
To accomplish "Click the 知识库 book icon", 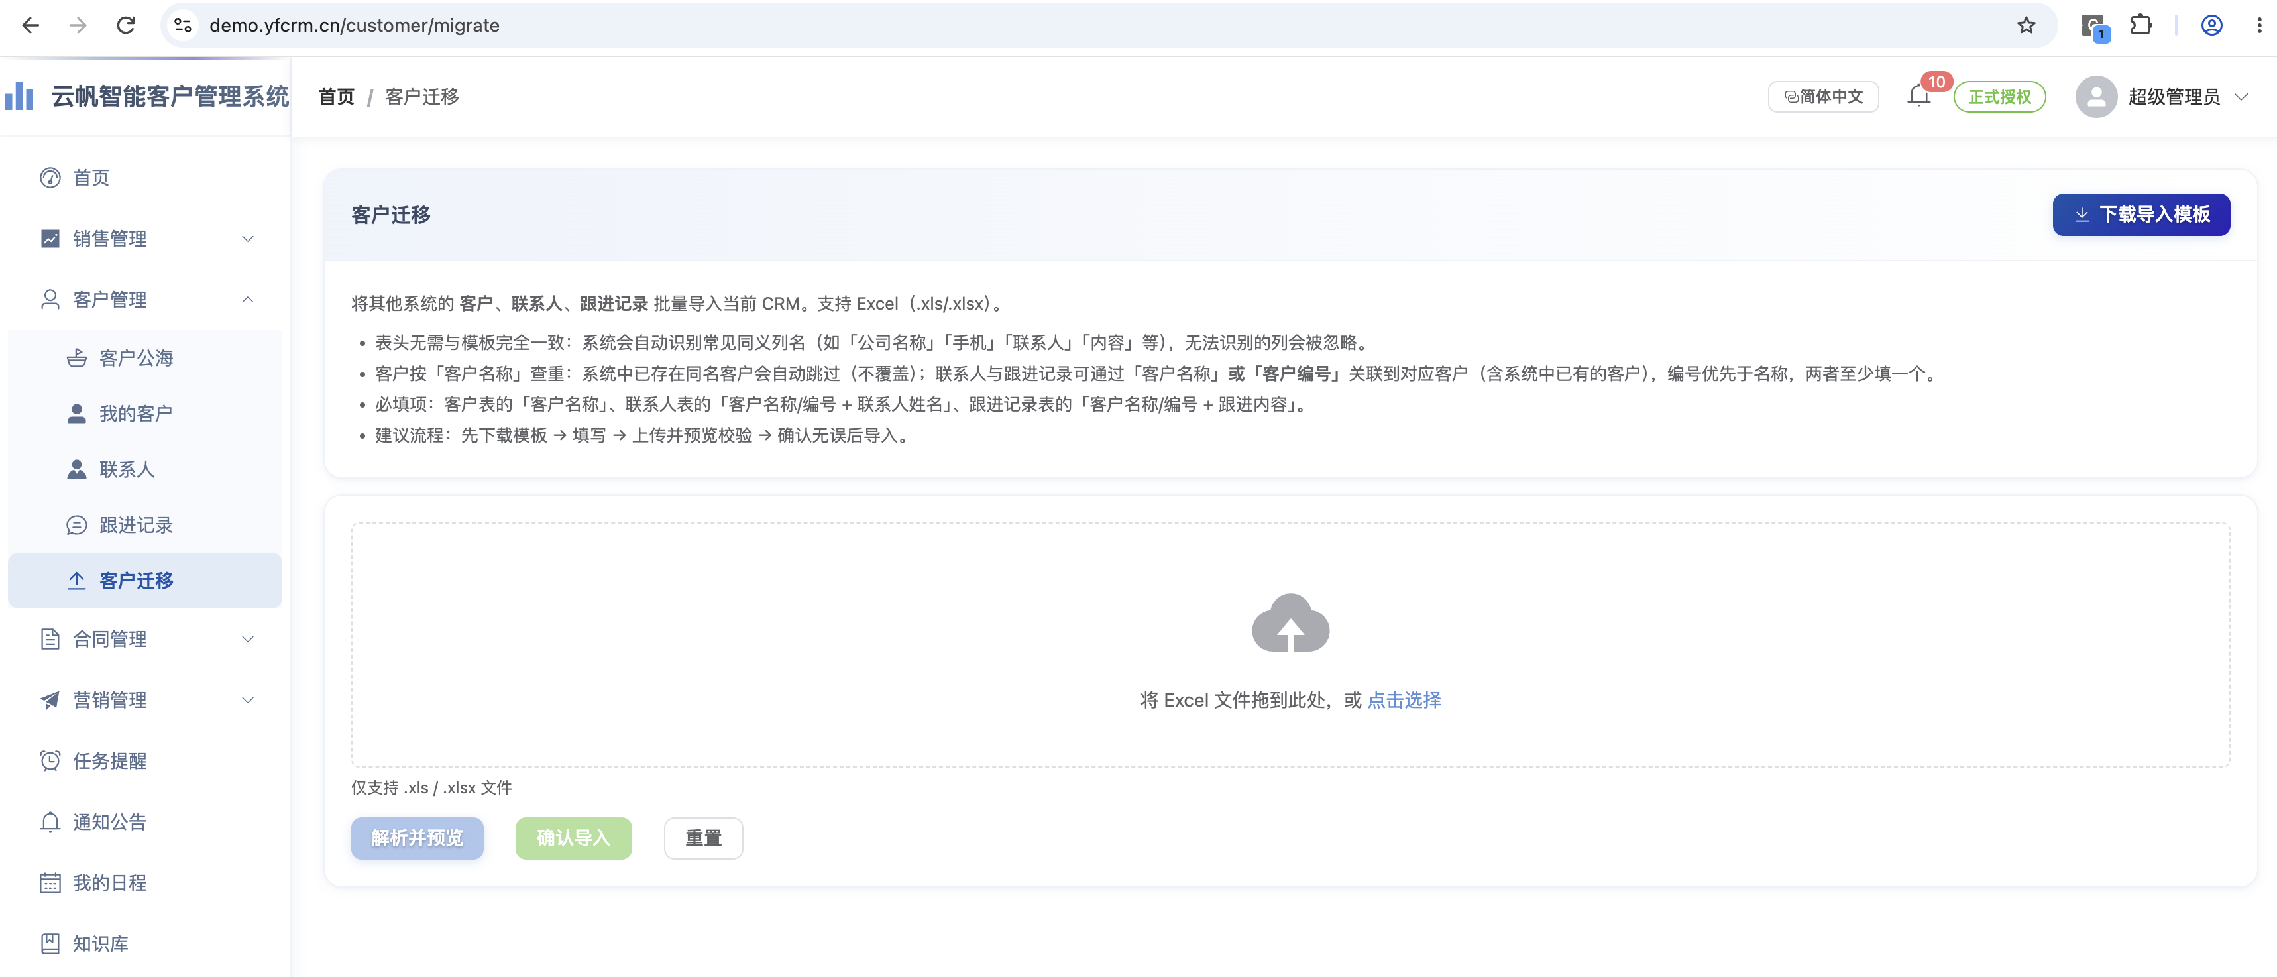I will tap(50, 943).
